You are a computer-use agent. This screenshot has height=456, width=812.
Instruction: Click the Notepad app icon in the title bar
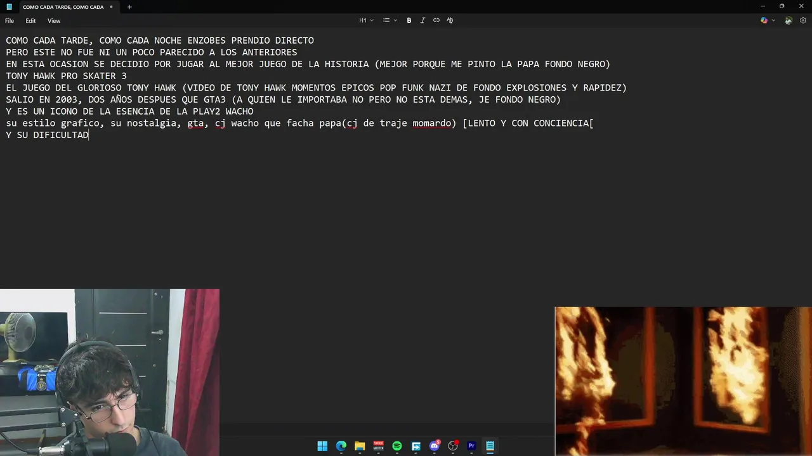(9, 7)
